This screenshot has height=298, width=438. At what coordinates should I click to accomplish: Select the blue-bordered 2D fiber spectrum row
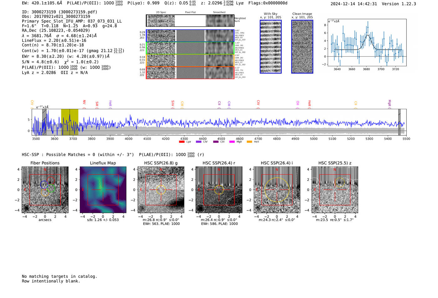[190, 36]
